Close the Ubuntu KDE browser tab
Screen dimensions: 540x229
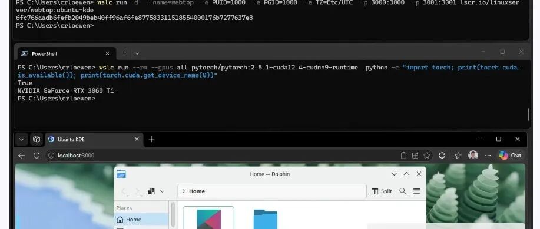tap(137, 139)
